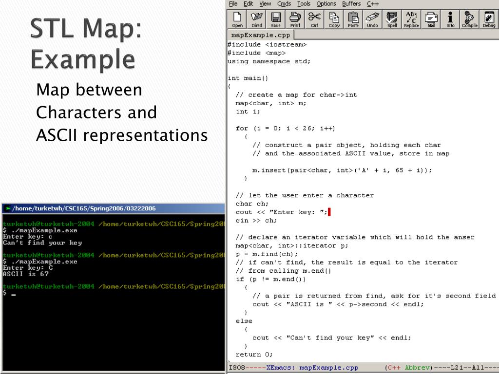Open the Tools menu

click(x=304, y=4)
